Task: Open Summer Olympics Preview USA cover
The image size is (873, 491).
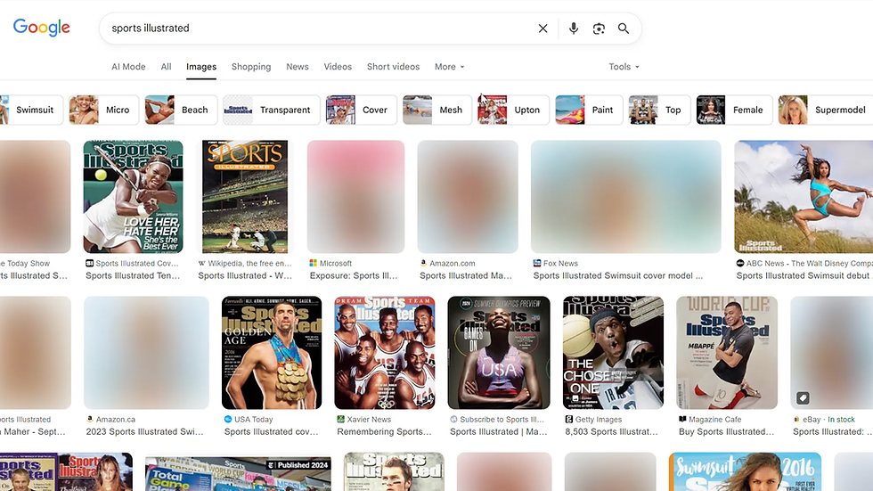Action: 499,352
